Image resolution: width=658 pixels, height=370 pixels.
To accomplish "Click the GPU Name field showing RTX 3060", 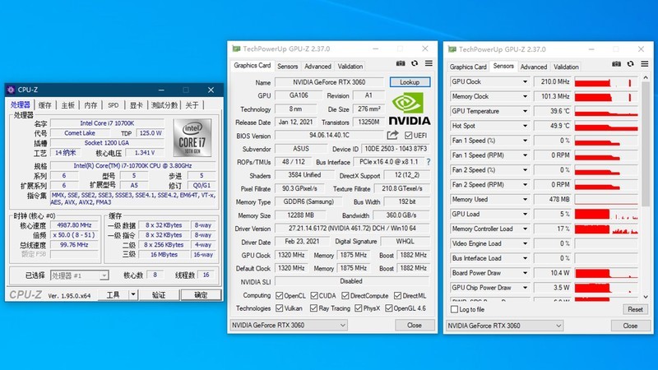I will (329, 82).
